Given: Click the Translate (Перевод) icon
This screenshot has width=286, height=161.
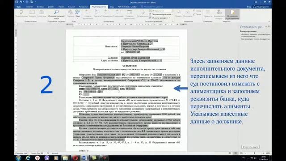Looking at the screenshot, I should (71, 14).
